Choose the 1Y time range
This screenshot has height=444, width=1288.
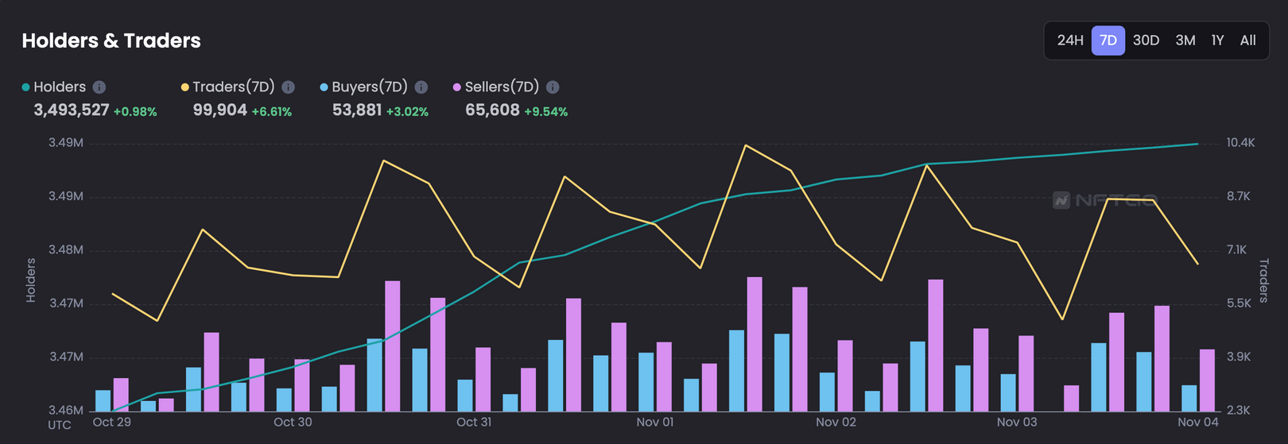(1217, 41)
